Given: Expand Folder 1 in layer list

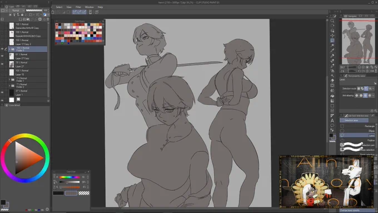Looking at the screenshot, I should point(9,80).
